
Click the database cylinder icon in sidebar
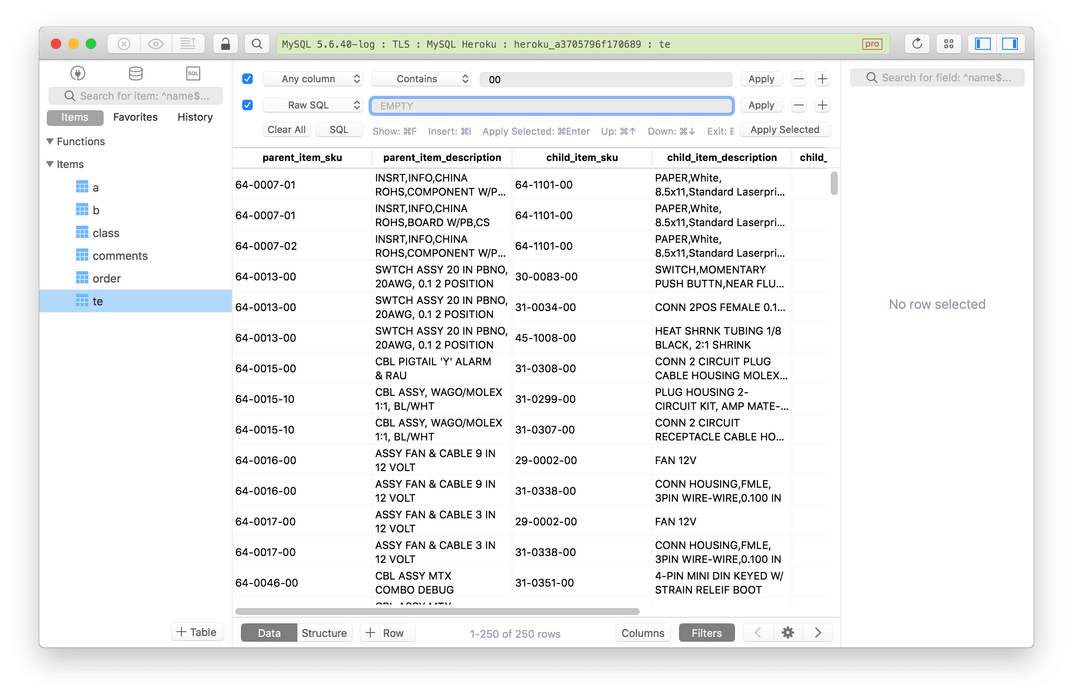coord(136,73)
